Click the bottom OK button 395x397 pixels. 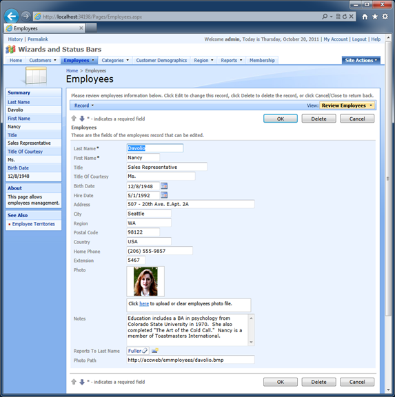tap(281, 382)
